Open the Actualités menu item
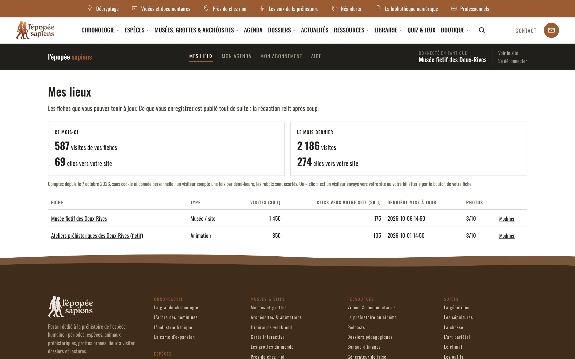 coord(315,30)
